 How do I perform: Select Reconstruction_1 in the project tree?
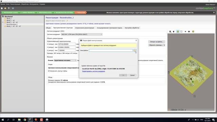pos(12,24)
